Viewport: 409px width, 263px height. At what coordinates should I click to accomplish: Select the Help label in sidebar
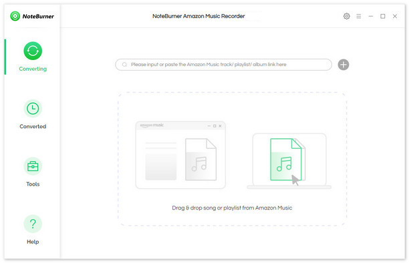33,242
